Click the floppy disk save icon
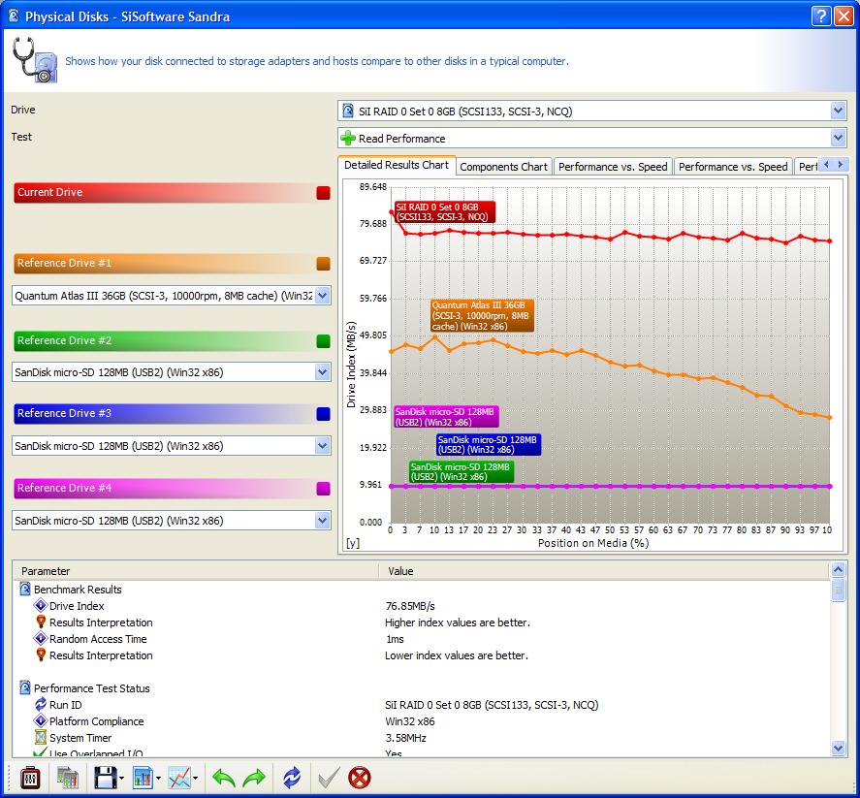Image resolution: width=860 pixels, height=798 pixels. coord(105,778)
